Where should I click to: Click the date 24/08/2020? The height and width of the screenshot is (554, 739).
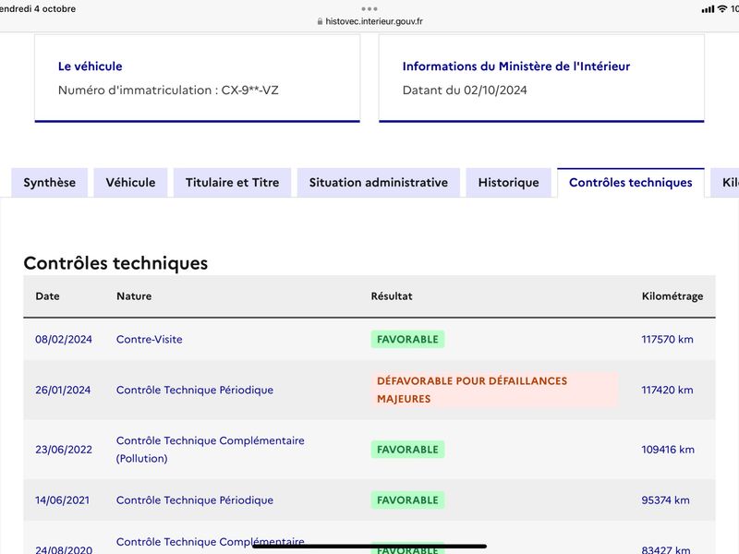[64, 549]
